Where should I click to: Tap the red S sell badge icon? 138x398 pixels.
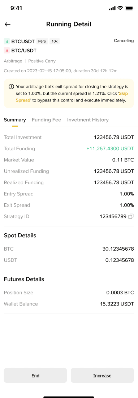pyautogui.click(x=7, y=51)
